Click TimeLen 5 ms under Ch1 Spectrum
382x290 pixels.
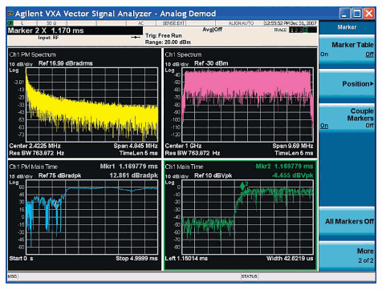pyautogui.click(x=294, y=153)
